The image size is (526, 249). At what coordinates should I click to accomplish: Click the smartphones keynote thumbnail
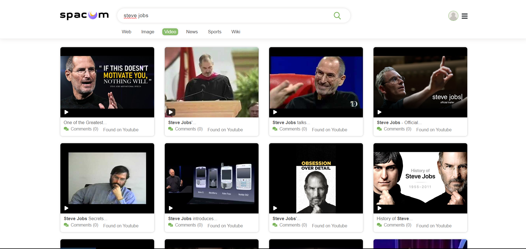(x=212, y=178)
